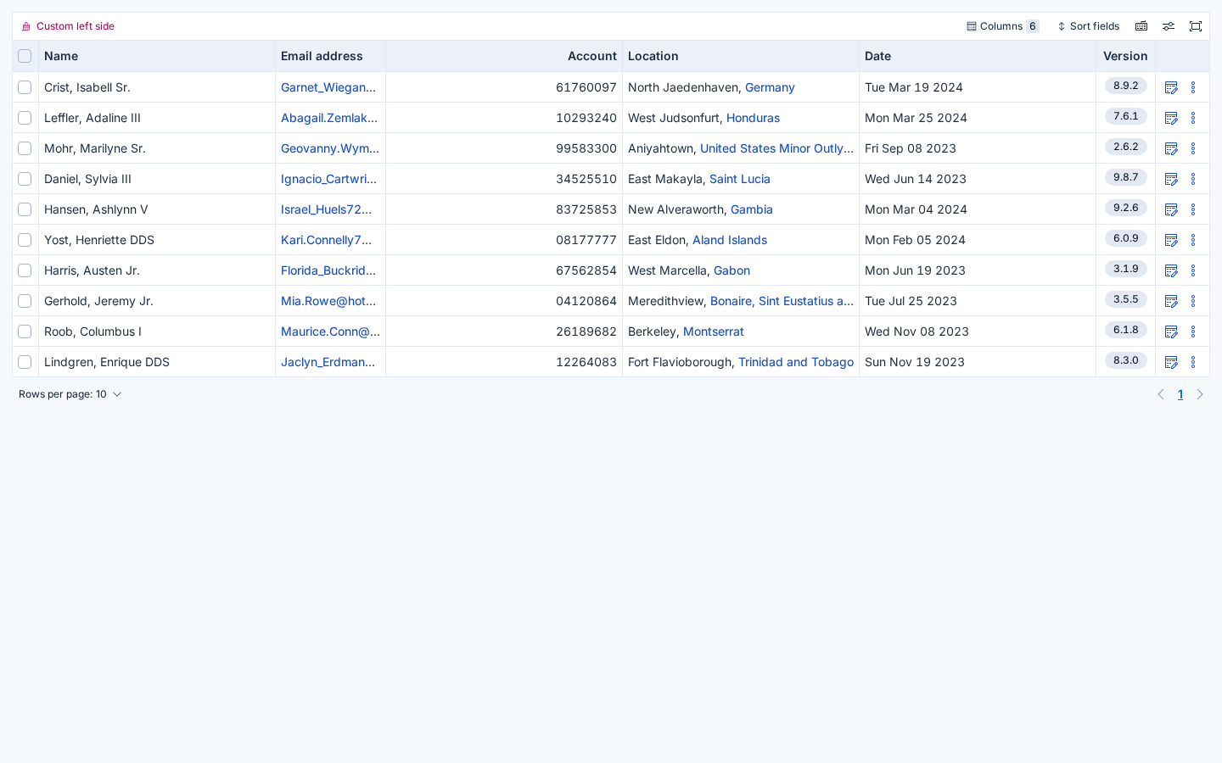1222x763 pixels.
Task: Open more actions for Harris, Austen Jr.
Action: click(1193, 270)
